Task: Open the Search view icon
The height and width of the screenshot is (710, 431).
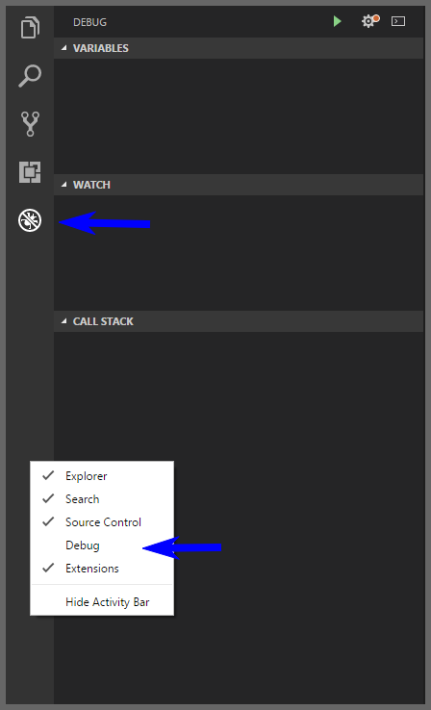Action: point(30,76)
